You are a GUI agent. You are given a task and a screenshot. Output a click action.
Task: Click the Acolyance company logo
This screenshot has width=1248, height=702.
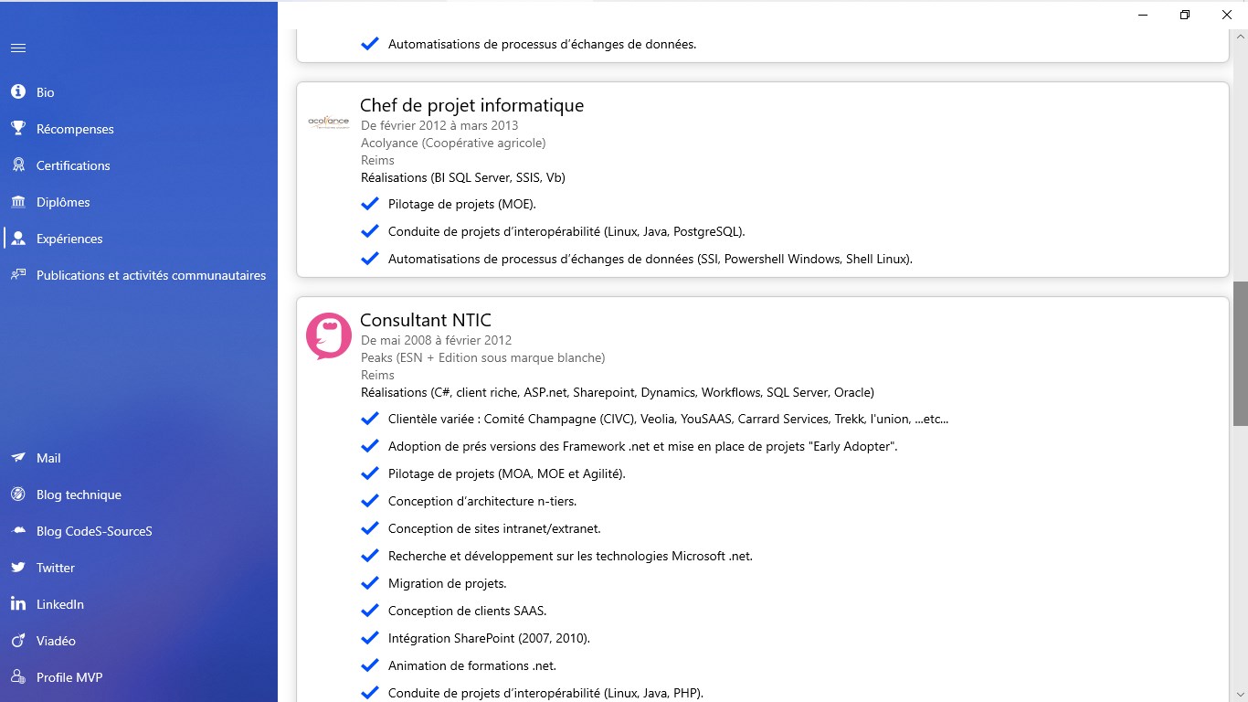[x=329, y=121]
